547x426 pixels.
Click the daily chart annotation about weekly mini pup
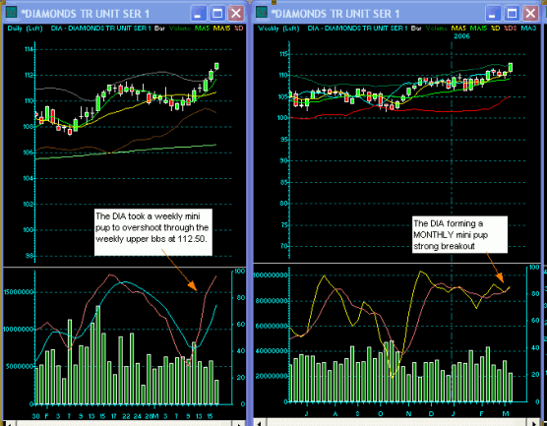click(153, 232)
